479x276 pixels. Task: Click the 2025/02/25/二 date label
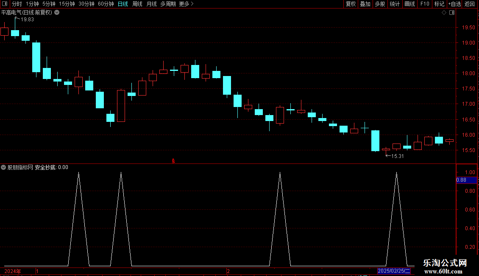(394, 271)
